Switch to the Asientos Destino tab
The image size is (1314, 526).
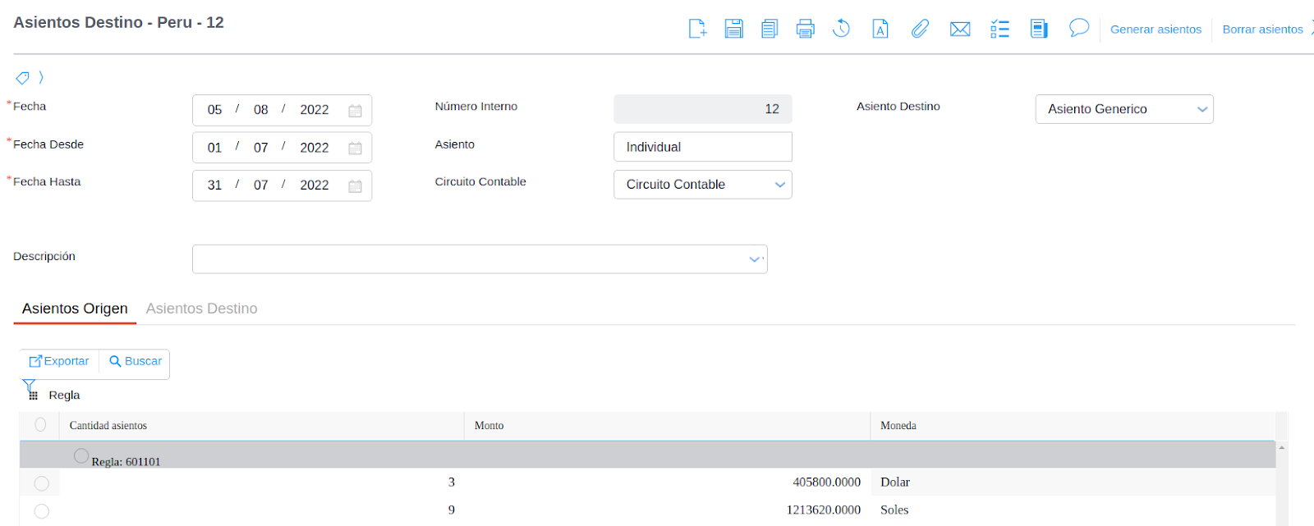pos(201,309)
